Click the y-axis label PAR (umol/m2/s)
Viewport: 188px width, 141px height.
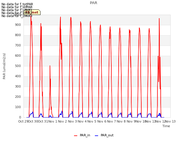4,66
